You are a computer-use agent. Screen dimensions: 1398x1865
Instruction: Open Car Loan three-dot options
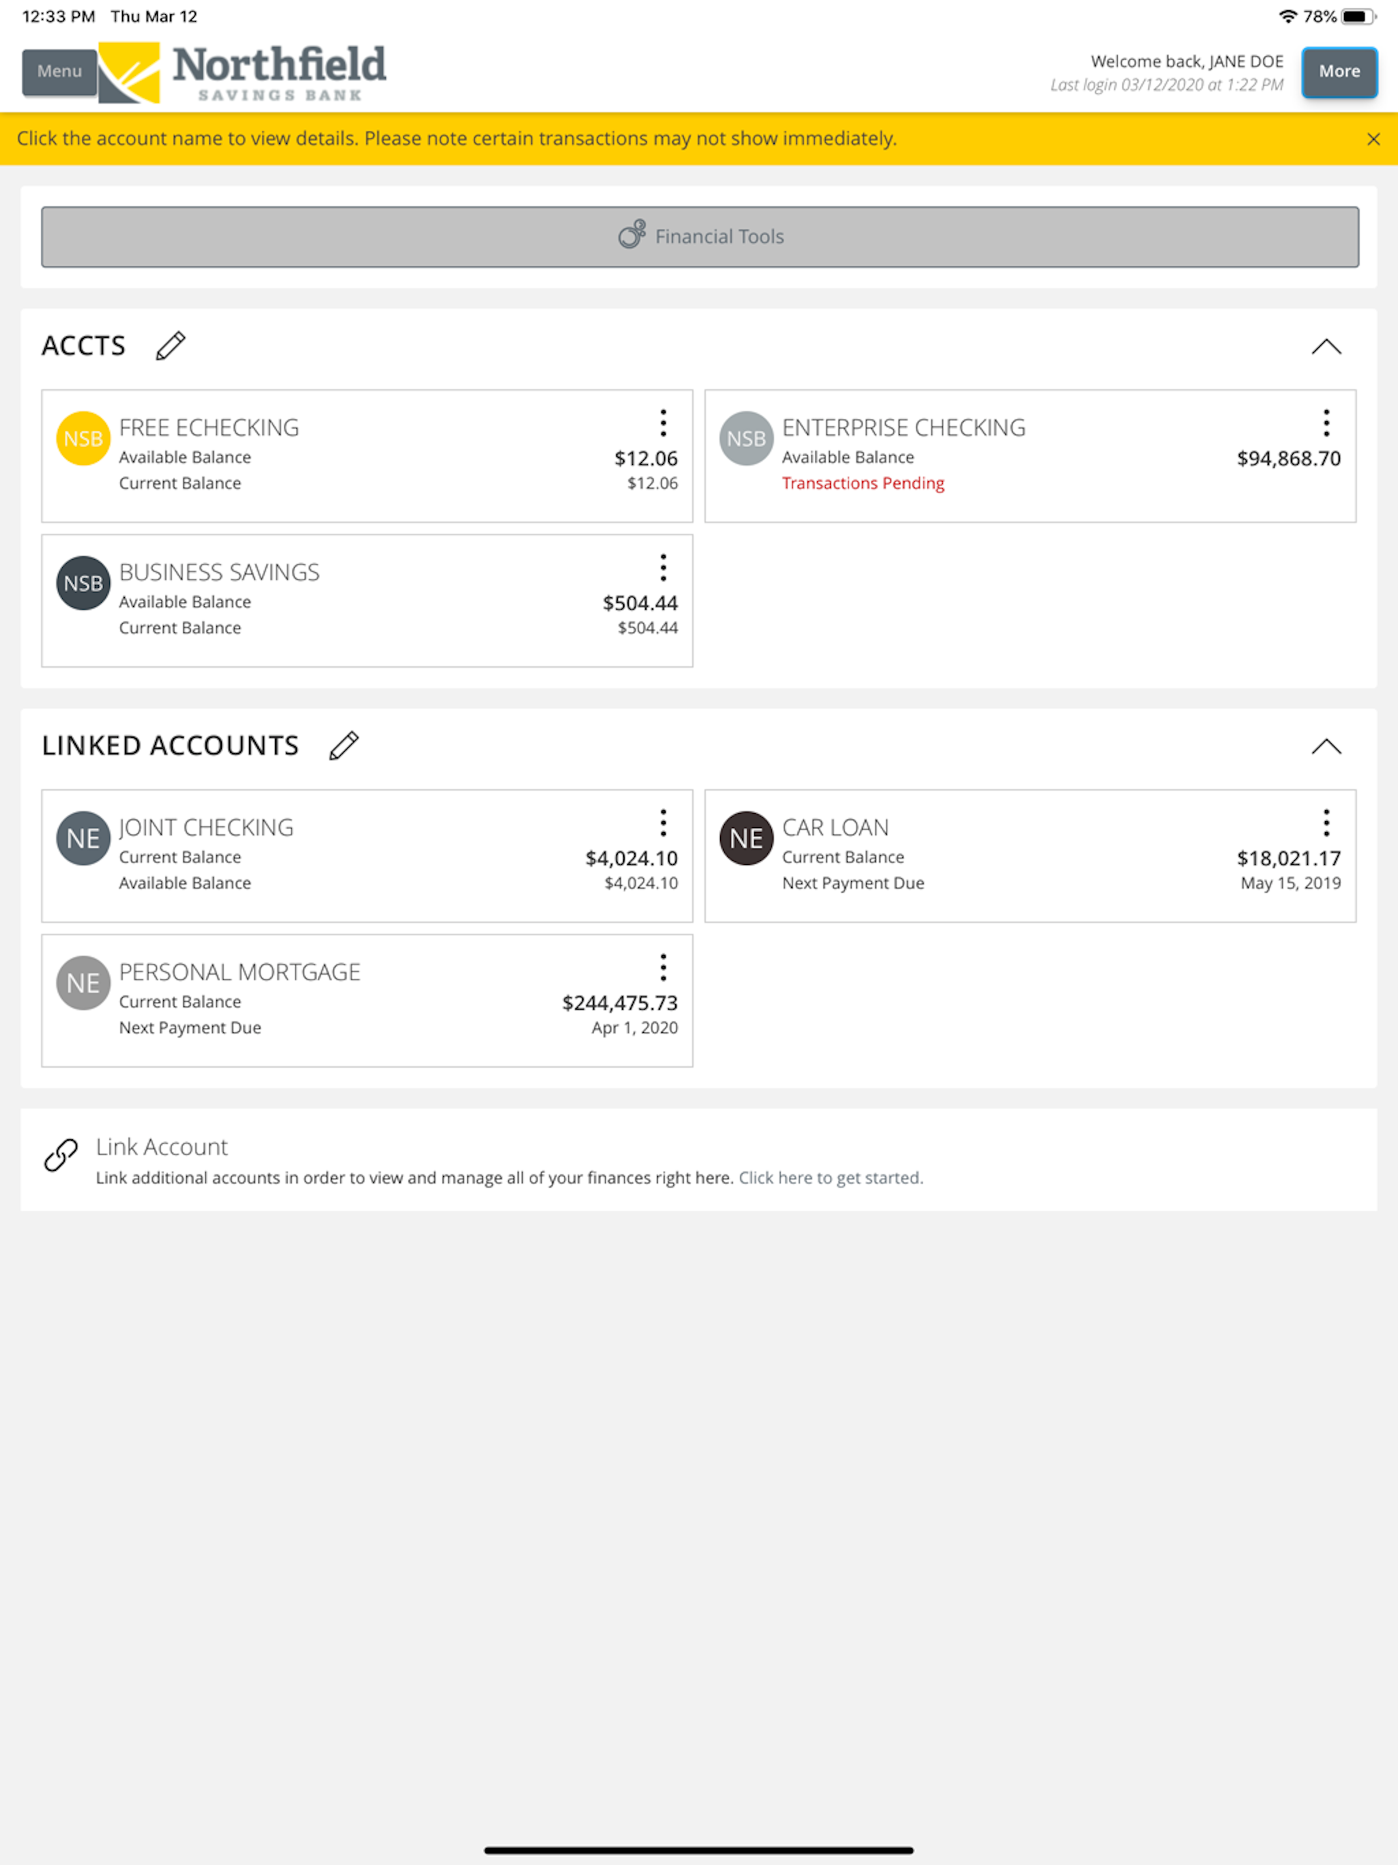point(1326,823)
